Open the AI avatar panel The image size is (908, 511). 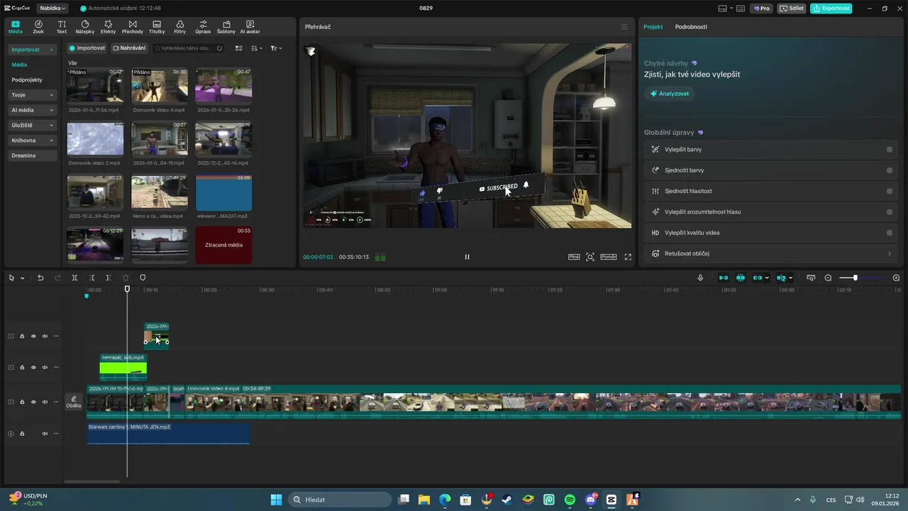pos(250,27)
